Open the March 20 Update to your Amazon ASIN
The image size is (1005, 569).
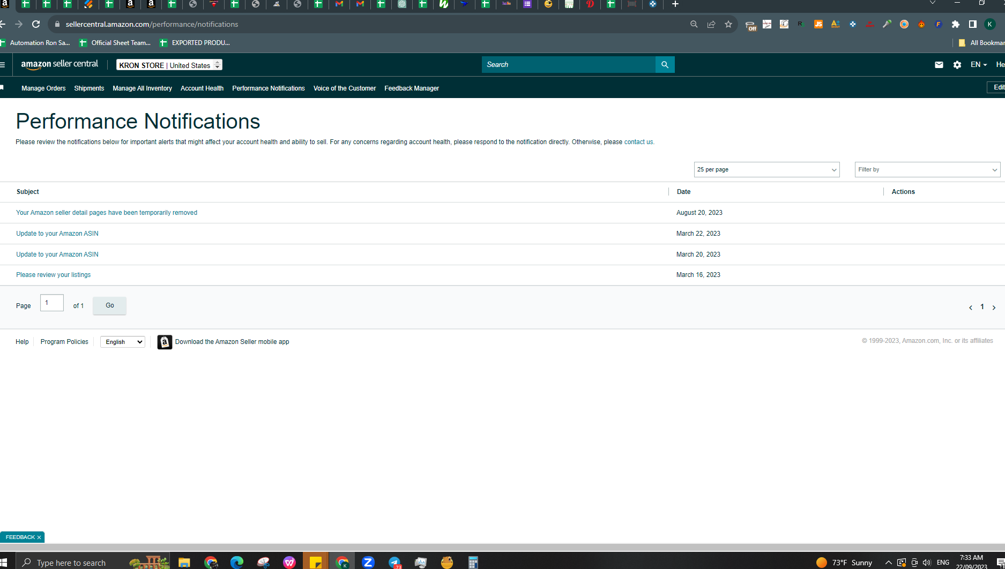click(x=57, y=254)
